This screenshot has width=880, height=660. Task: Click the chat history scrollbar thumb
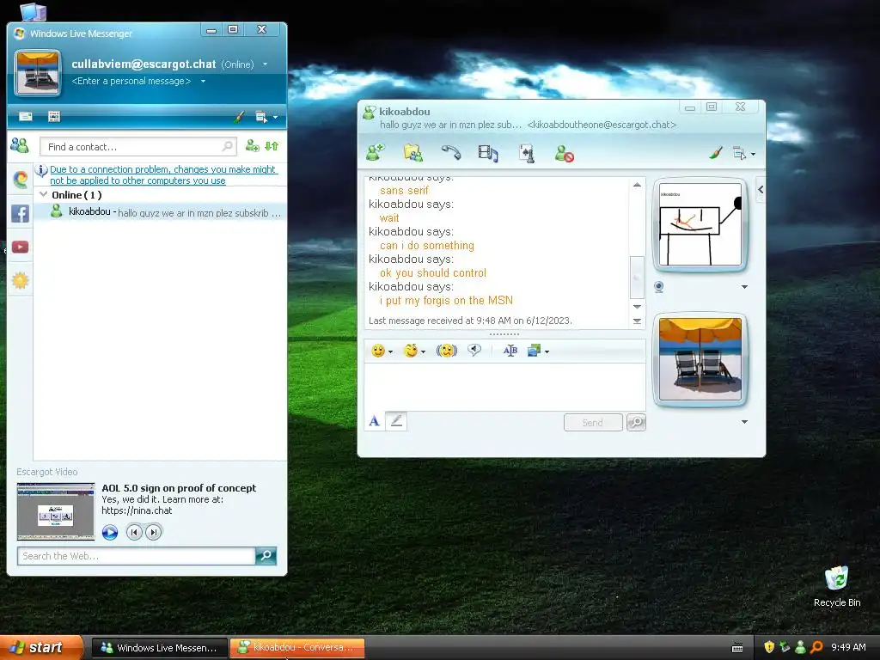637,278
